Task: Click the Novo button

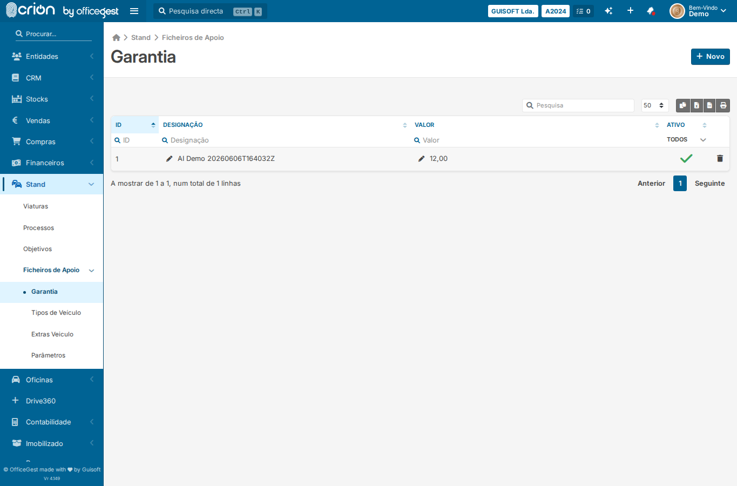Action: pyautogui.click(x=711, y=57)
